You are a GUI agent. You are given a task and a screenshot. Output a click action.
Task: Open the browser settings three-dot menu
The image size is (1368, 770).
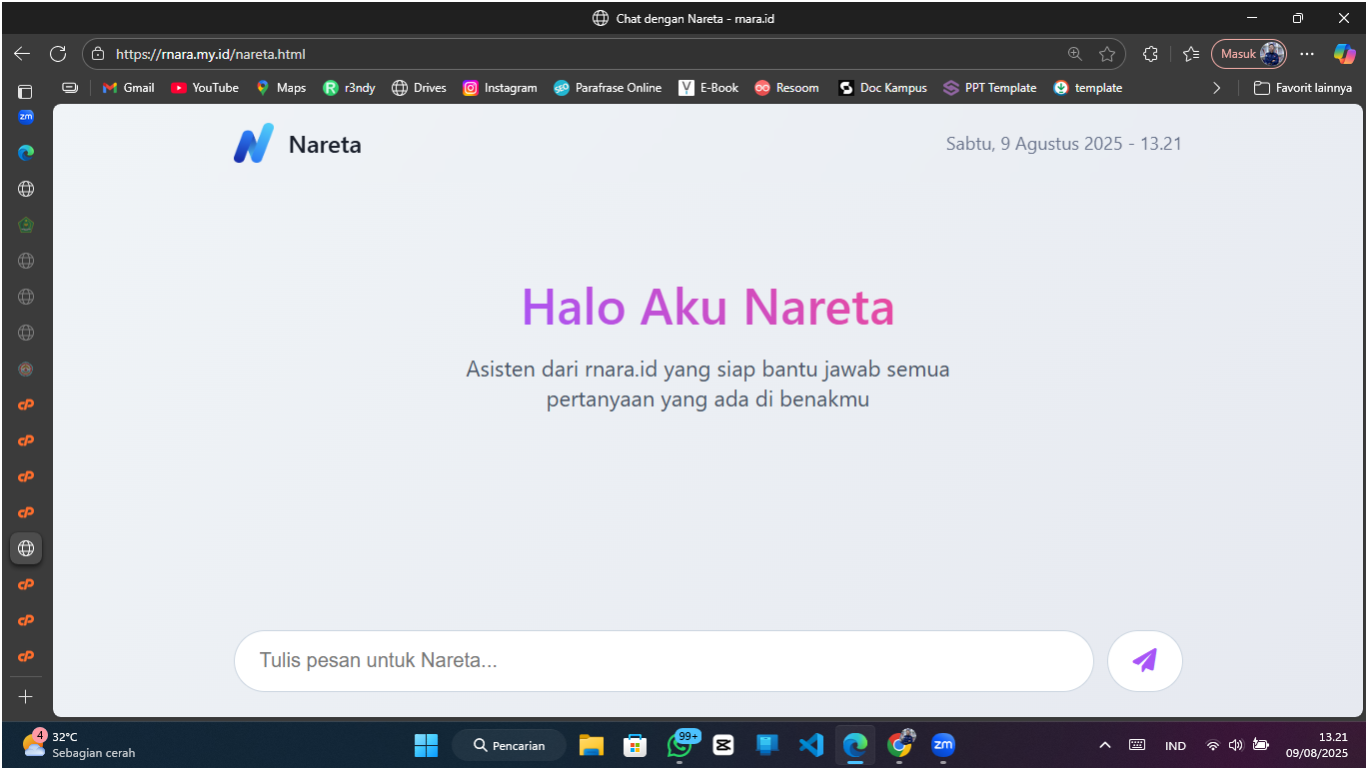[1307, 54]
